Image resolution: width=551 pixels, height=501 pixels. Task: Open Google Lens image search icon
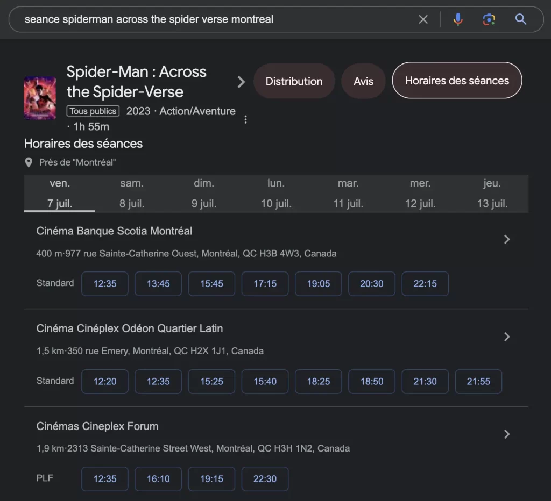tap(489, 19)
